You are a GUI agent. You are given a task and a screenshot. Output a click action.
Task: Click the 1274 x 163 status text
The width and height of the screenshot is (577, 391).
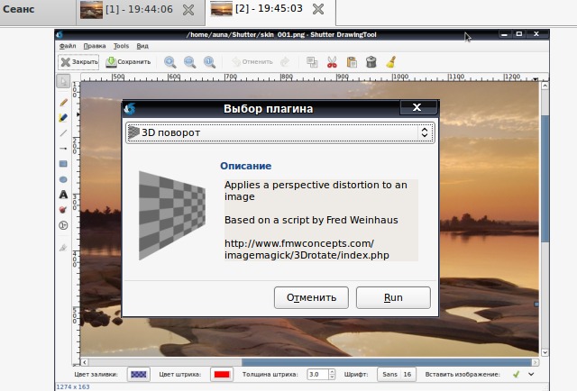[x=73, y=386]
